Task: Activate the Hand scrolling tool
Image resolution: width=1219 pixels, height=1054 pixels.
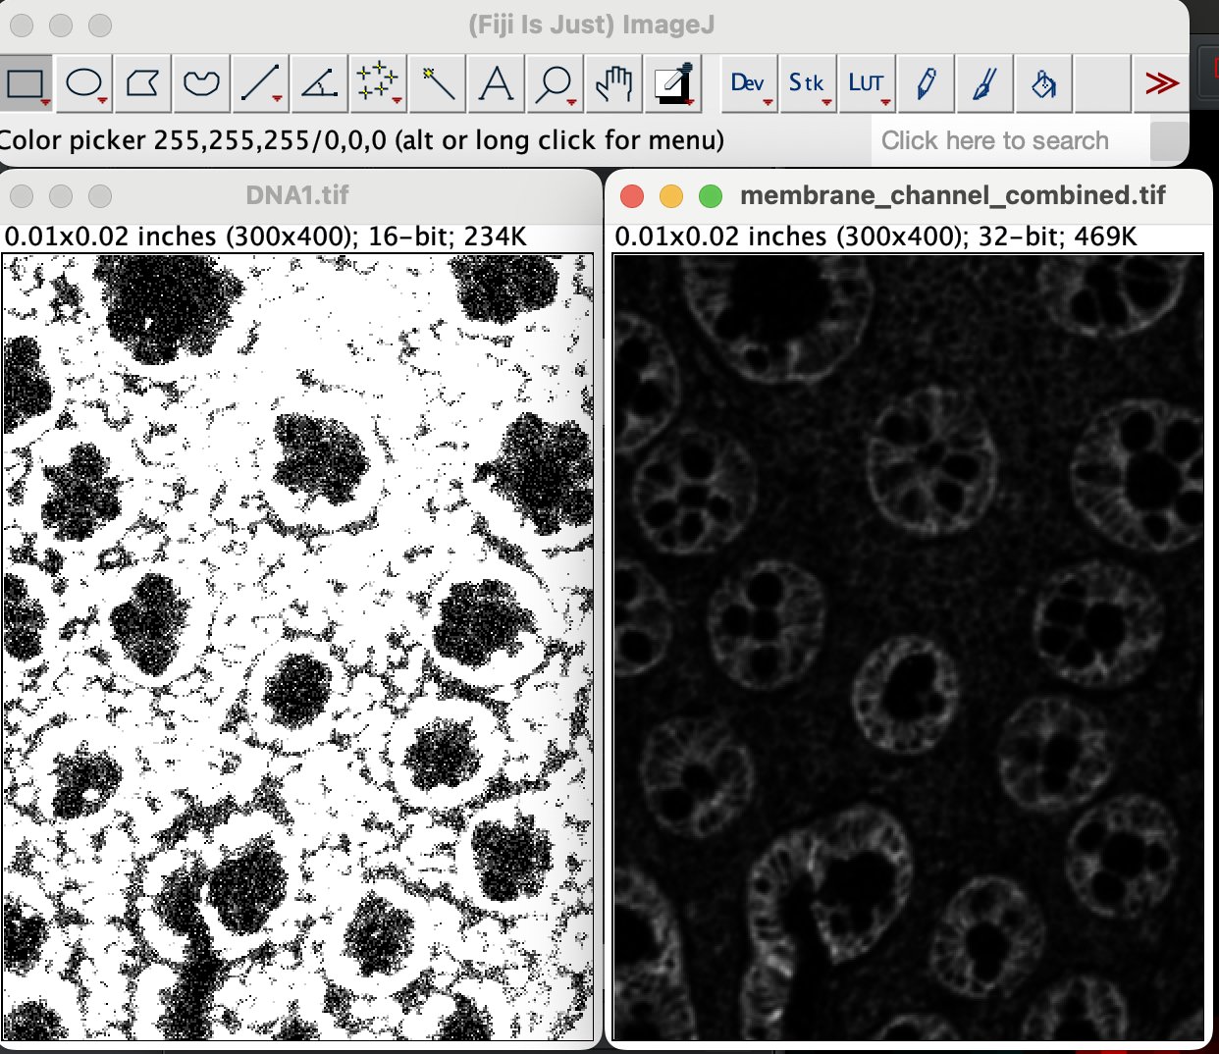Action: point(614,83)
